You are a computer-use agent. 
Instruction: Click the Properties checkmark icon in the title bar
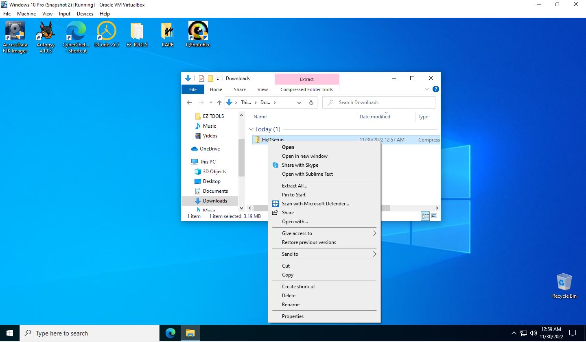(x=201, y=78)
